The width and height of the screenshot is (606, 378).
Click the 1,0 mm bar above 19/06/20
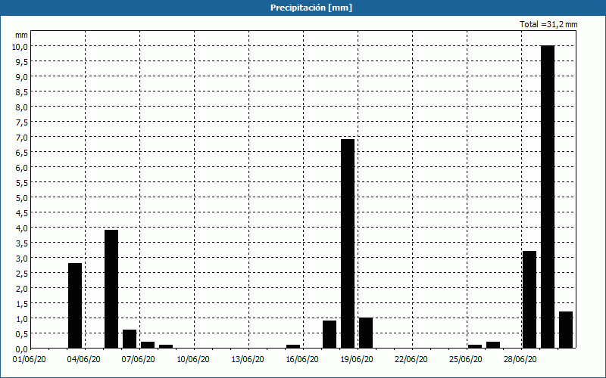[x=366, y=333]
